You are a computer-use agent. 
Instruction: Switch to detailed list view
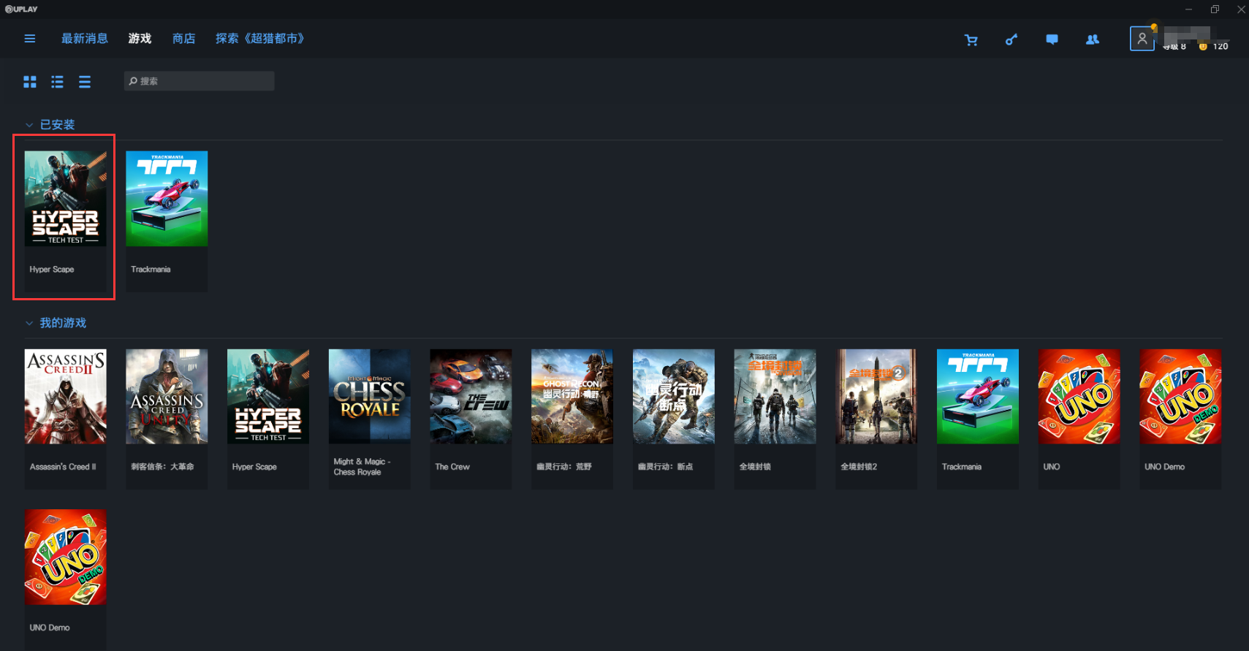[x=57, y=82]
